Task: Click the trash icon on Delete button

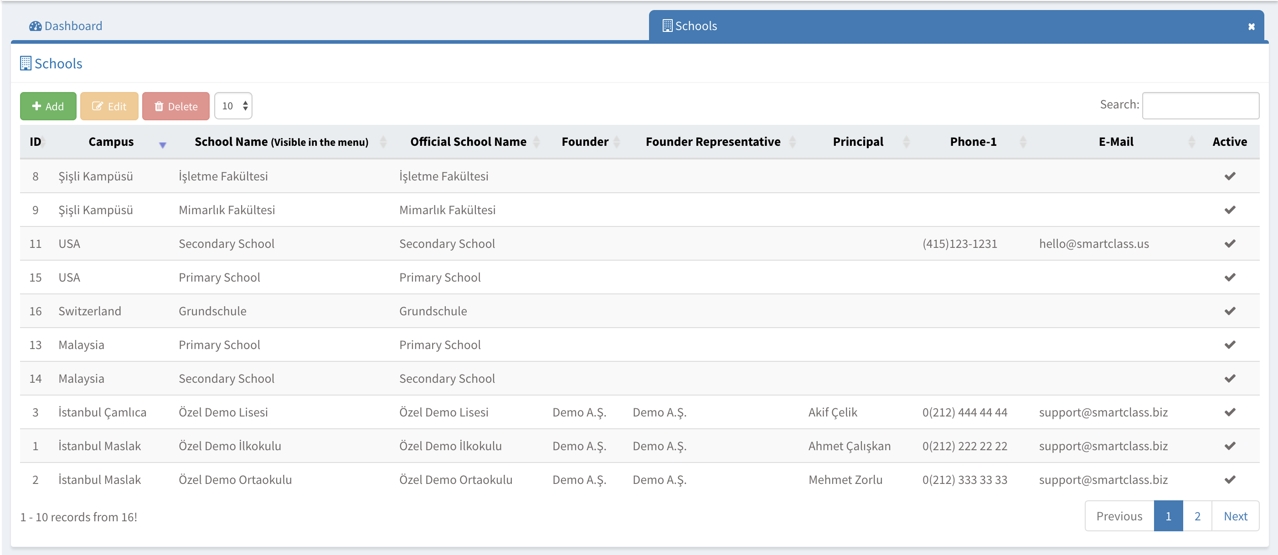Action: pos(159,107)
